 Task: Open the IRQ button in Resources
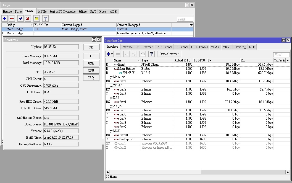point(91,78)
